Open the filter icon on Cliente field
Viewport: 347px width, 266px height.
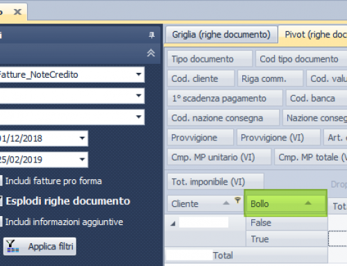[237, 200]
